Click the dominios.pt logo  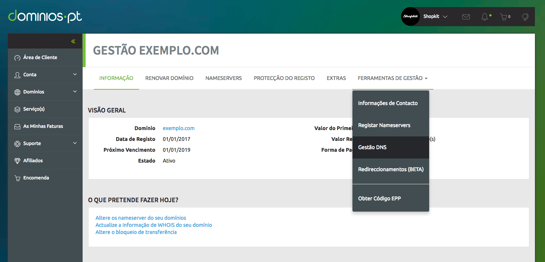click(x=45, y=16)
